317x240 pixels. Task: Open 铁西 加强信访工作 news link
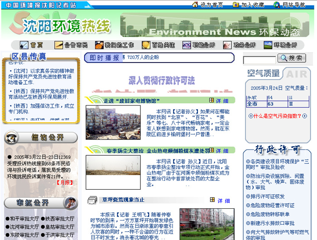(x=41, y=109)
